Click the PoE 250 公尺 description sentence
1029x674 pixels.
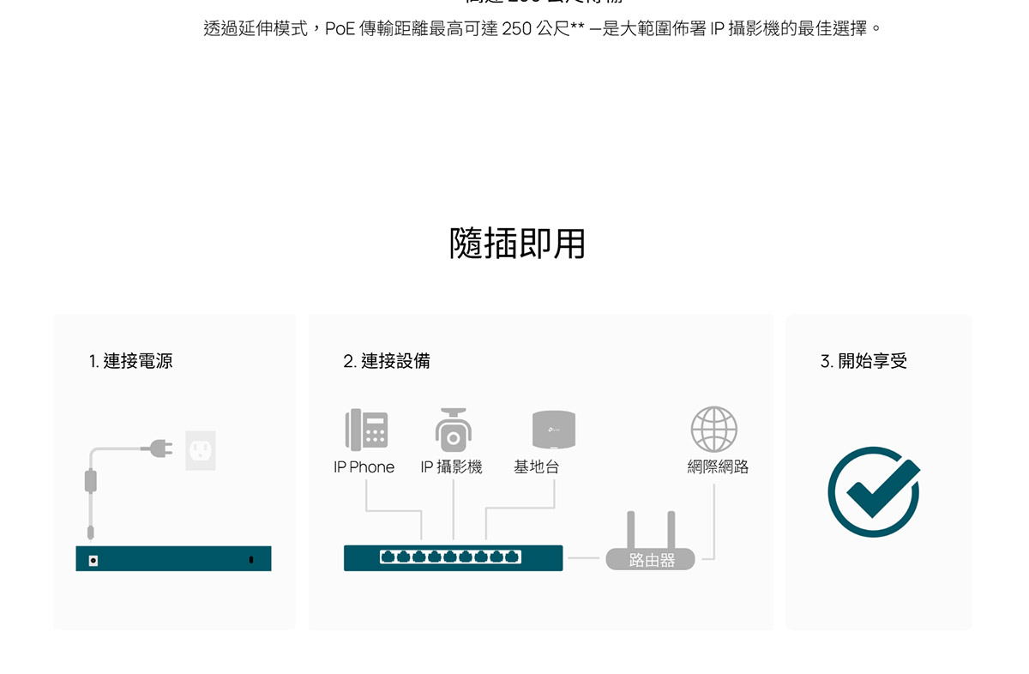tap(542, 29)
